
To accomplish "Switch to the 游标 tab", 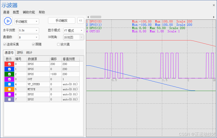I will pos(20,53).
